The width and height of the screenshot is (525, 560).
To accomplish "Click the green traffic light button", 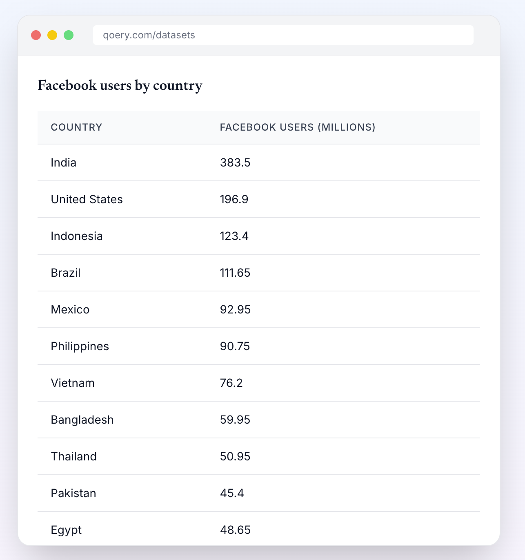I will (x=69, y=35).
